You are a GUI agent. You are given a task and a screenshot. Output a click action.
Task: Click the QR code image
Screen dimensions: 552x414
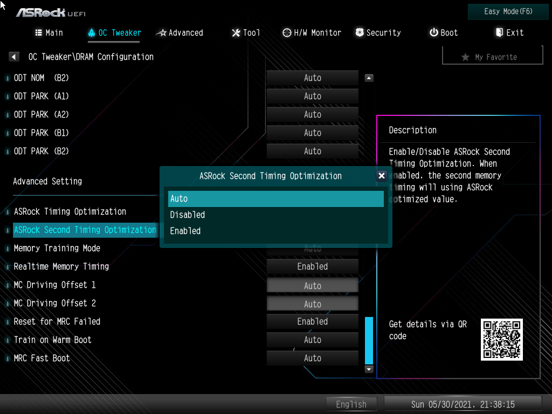[502, 340]
